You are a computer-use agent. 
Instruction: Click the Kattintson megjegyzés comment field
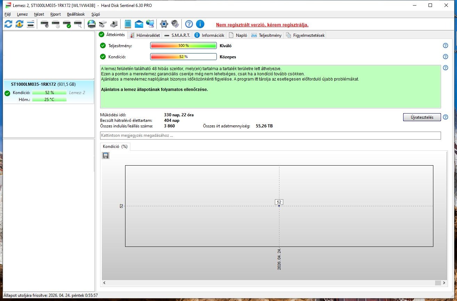(270, 135)
